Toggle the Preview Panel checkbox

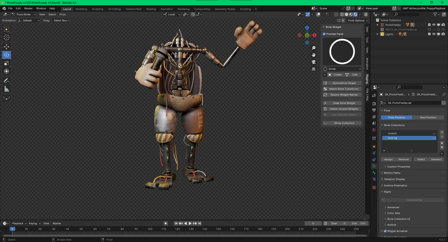tap(324, 34)
